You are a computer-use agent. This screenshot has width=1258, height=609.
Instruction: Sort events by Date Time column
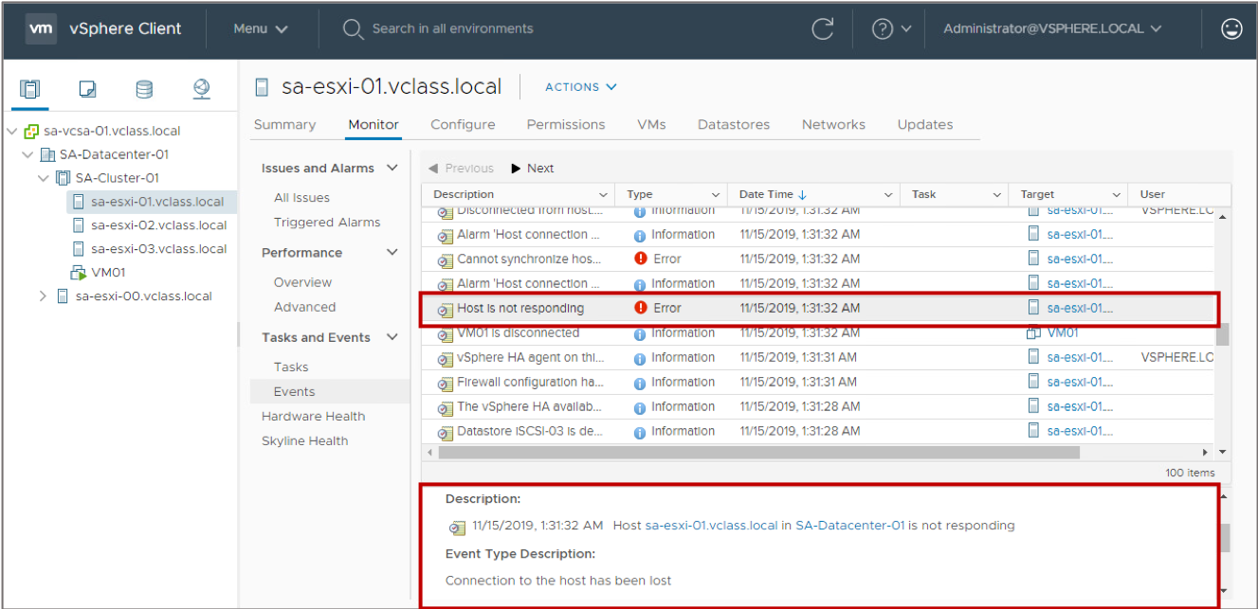[768, 195]
